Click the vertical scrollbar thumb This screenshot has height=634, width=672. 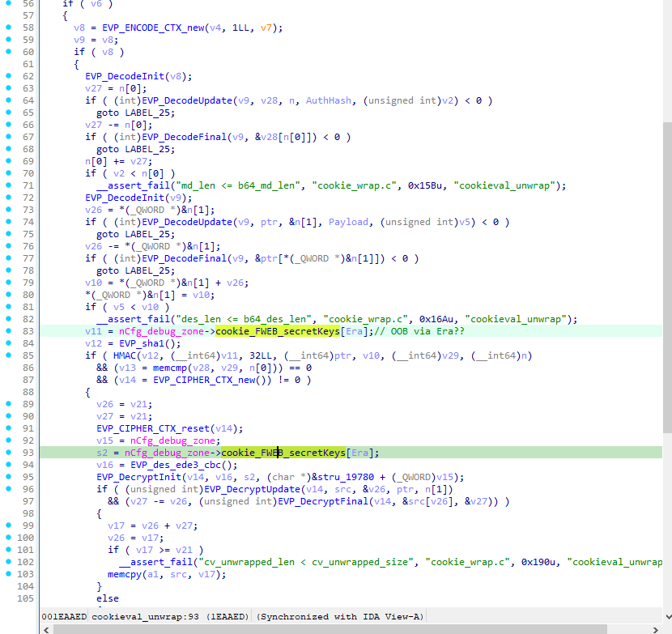click(x=668, y=278)
